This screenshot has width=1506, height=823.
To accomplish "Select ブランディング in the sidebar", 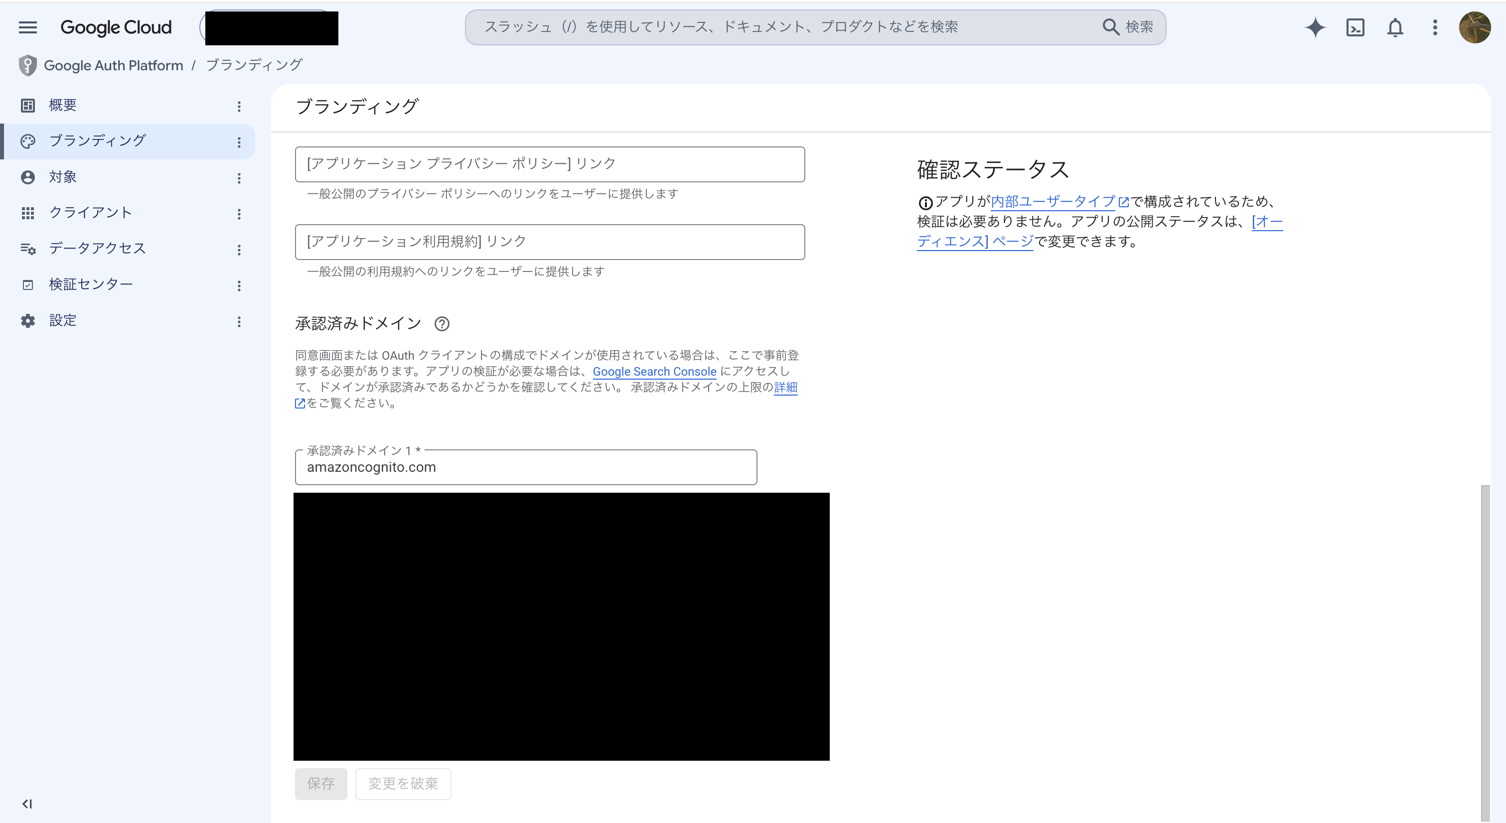I will point(128,141).
